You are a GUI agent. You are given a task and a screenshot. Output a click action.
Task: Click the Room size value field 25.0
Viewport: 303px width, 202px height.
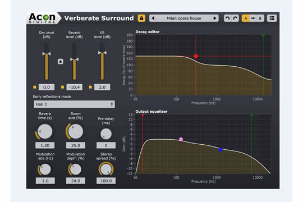76,145
